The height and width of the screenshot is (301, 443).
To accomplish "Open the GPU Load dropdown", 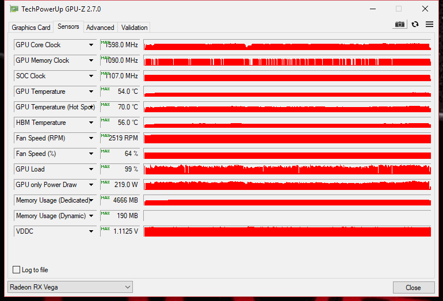I will click(91, 169).
